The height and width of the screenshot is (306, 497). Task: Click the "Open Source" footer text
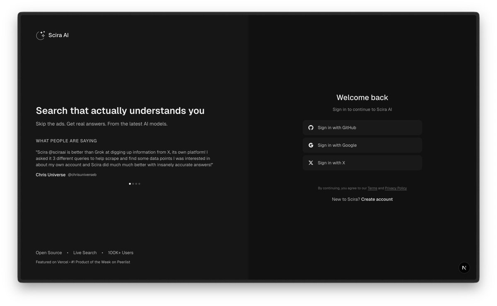[x=49, y=253]
